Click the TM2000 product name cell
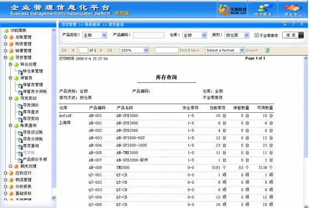309x208 pixels. pos(123,167)
